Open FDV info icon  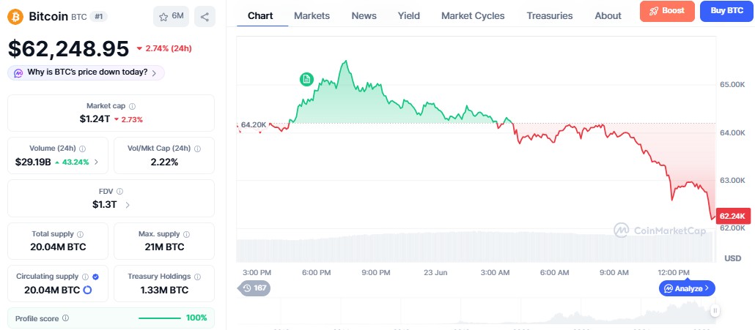tap(120, 191)
